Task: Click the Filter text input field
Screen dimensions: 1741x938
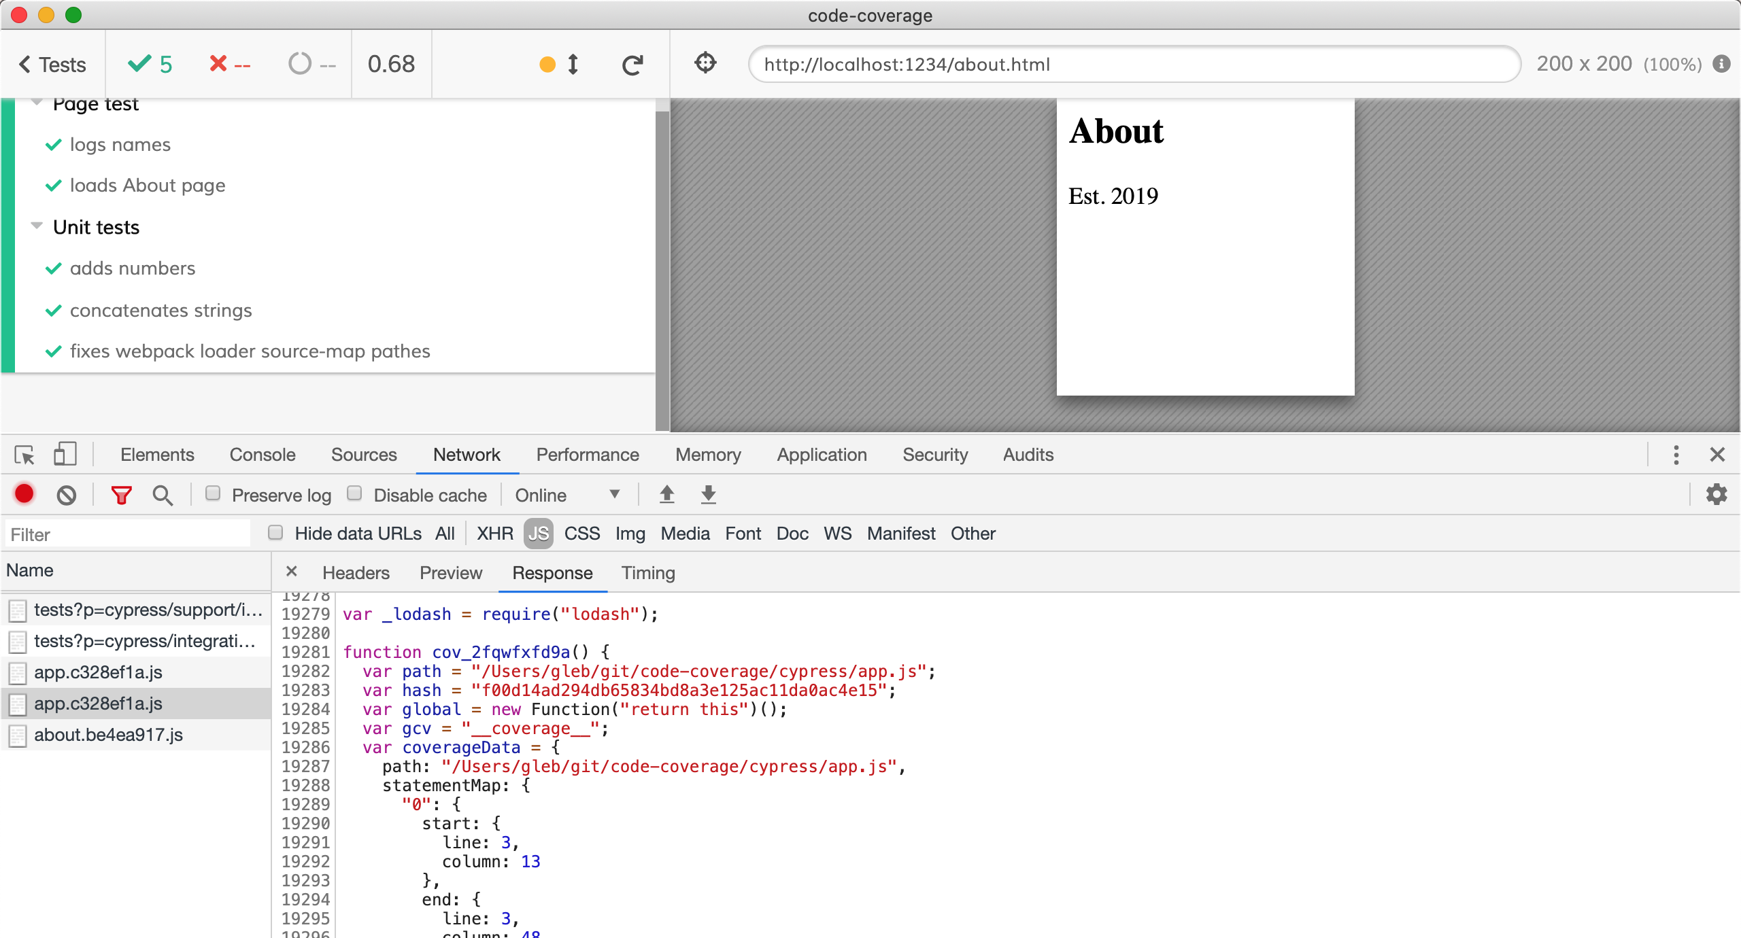Action: pos(128,534)
